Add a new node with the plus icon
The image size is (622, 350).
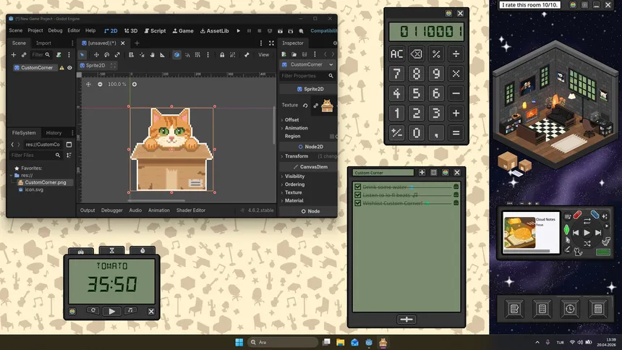(x=13, y=55)
